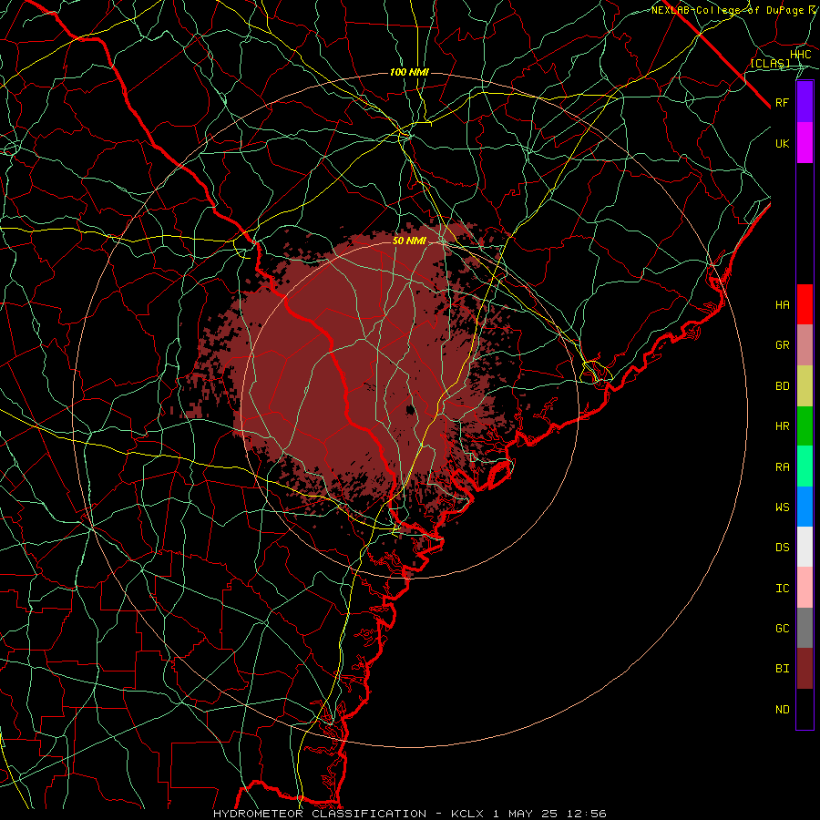The height and width of the screenshot is (820, 820).
Task: Click the IC light pink legend swatch
Action: point(805,588)
